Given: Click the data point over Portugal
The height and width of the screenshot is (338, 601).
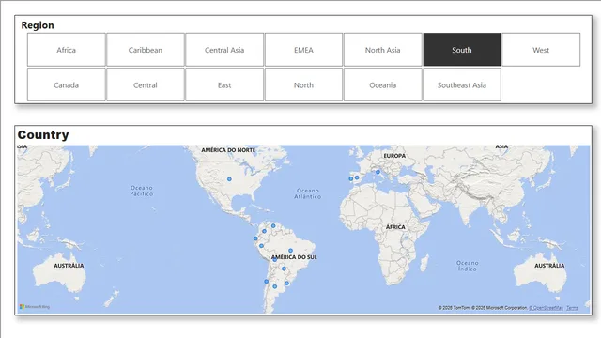Looking at the screenshot, I should pos(350,178).
